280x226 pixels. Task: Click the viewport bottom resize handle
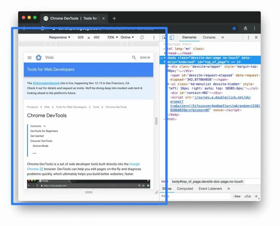(x=89, y=192)
